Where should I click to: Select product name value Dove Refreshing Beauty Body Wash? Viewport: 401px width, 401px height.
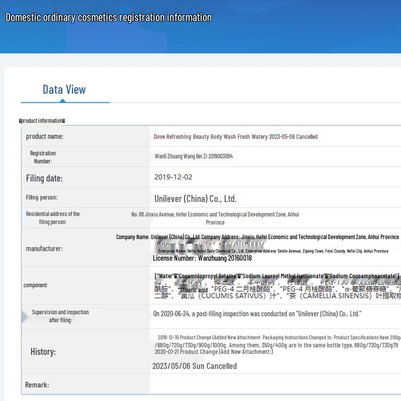pos(236,136)
